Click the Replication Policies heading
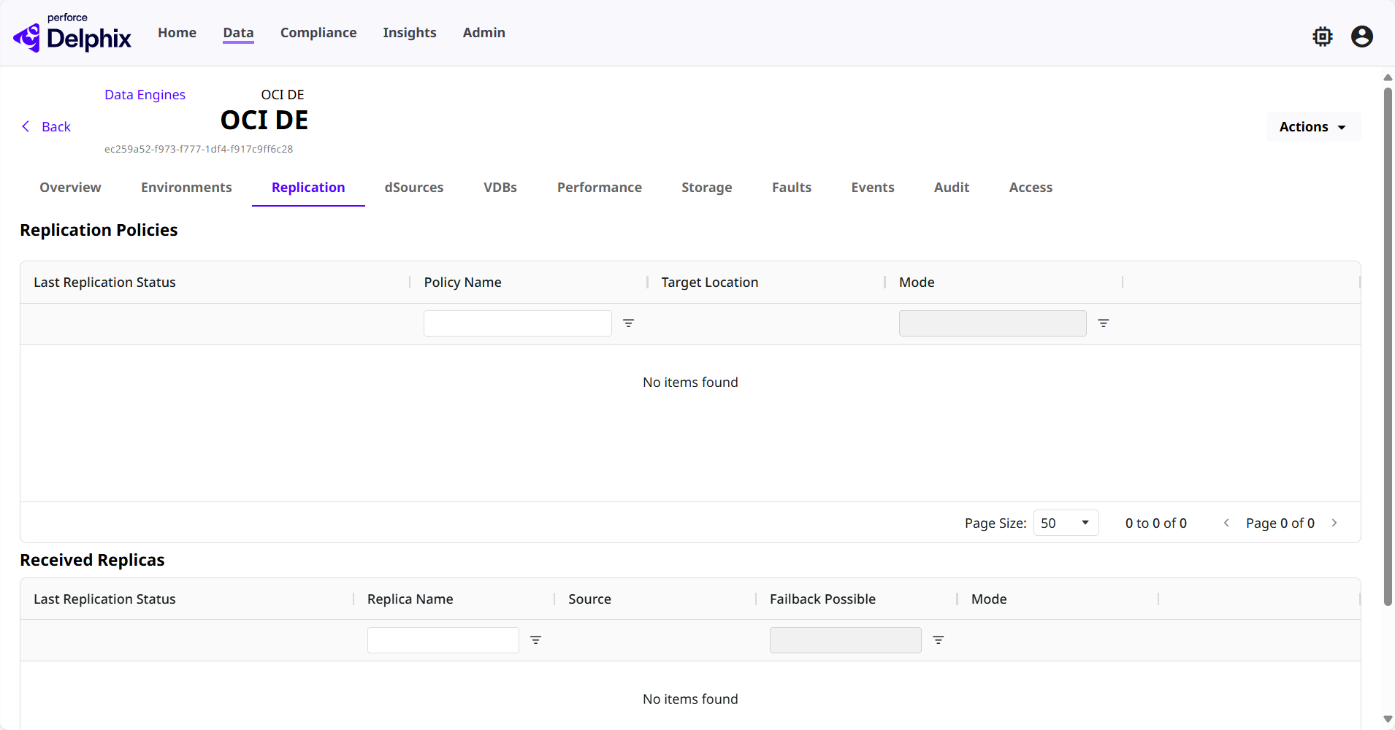Image resolution: width=1395 pixels, height=730 pixels. tap(99, 230)
